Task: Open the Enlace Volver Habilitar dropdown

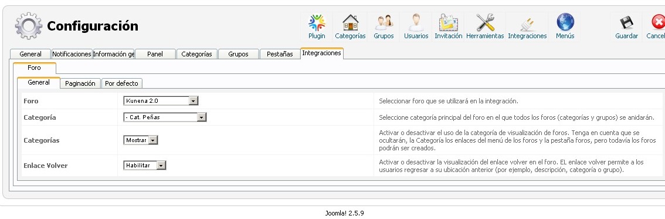Action: click(x=145, y=165)
